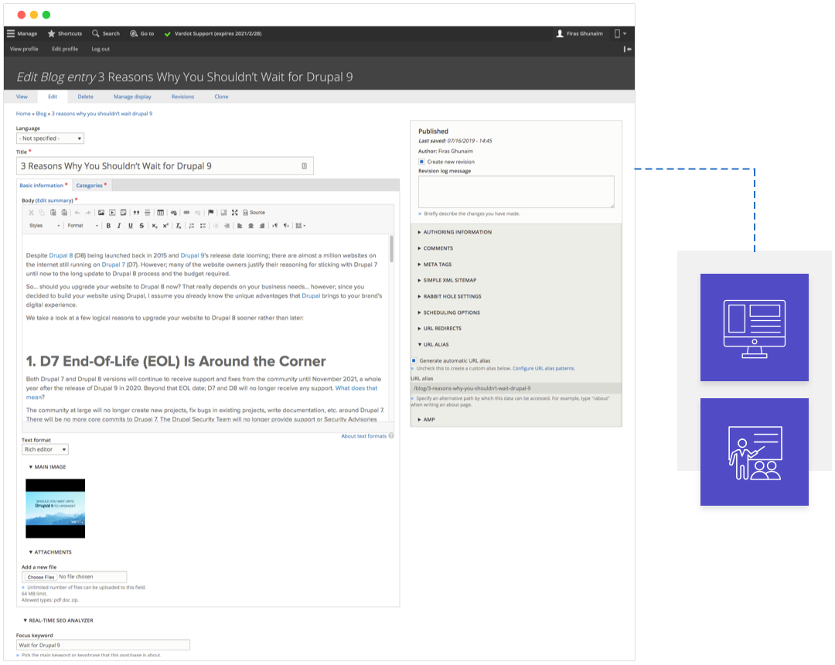The height and width of the screenshot is (665, 835).
Task: Click the main image thumbnail
Action: click(56, 509)
